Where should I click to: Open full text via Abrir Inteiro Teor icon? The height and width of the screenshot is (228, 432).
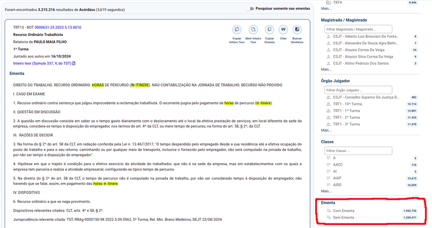[x=253, y=30]
